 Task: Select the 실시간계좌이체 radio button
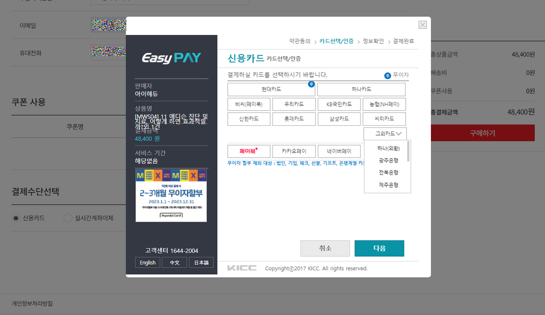click(68, 218)
